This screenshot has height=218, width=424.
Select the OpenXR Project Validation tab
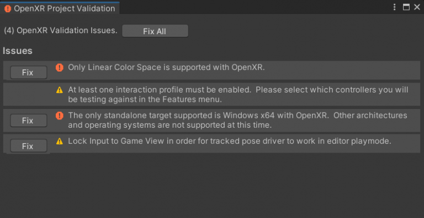60,8
